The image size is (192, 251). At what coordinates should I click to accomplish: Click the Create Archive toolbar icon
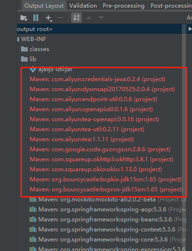click(36, 18)
